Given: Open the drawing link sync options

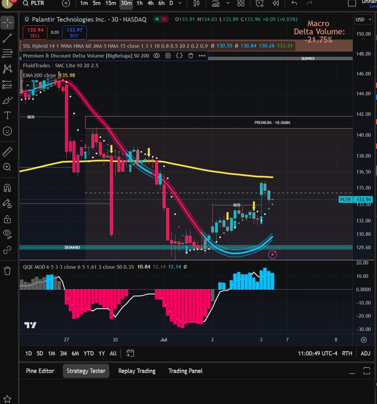Looking at the screenshot, I should 7,250.
